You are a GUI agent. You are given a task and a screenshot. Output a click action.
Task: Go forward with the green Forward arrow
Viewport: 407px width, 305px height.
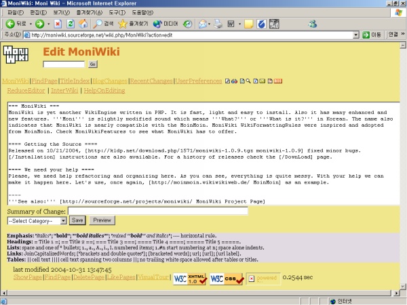[x=40, y=24]
